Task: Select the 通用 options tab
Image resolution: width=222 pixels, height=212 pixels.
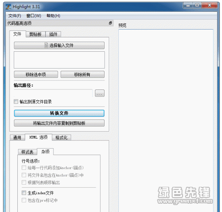Action: [x=17, y=138]
